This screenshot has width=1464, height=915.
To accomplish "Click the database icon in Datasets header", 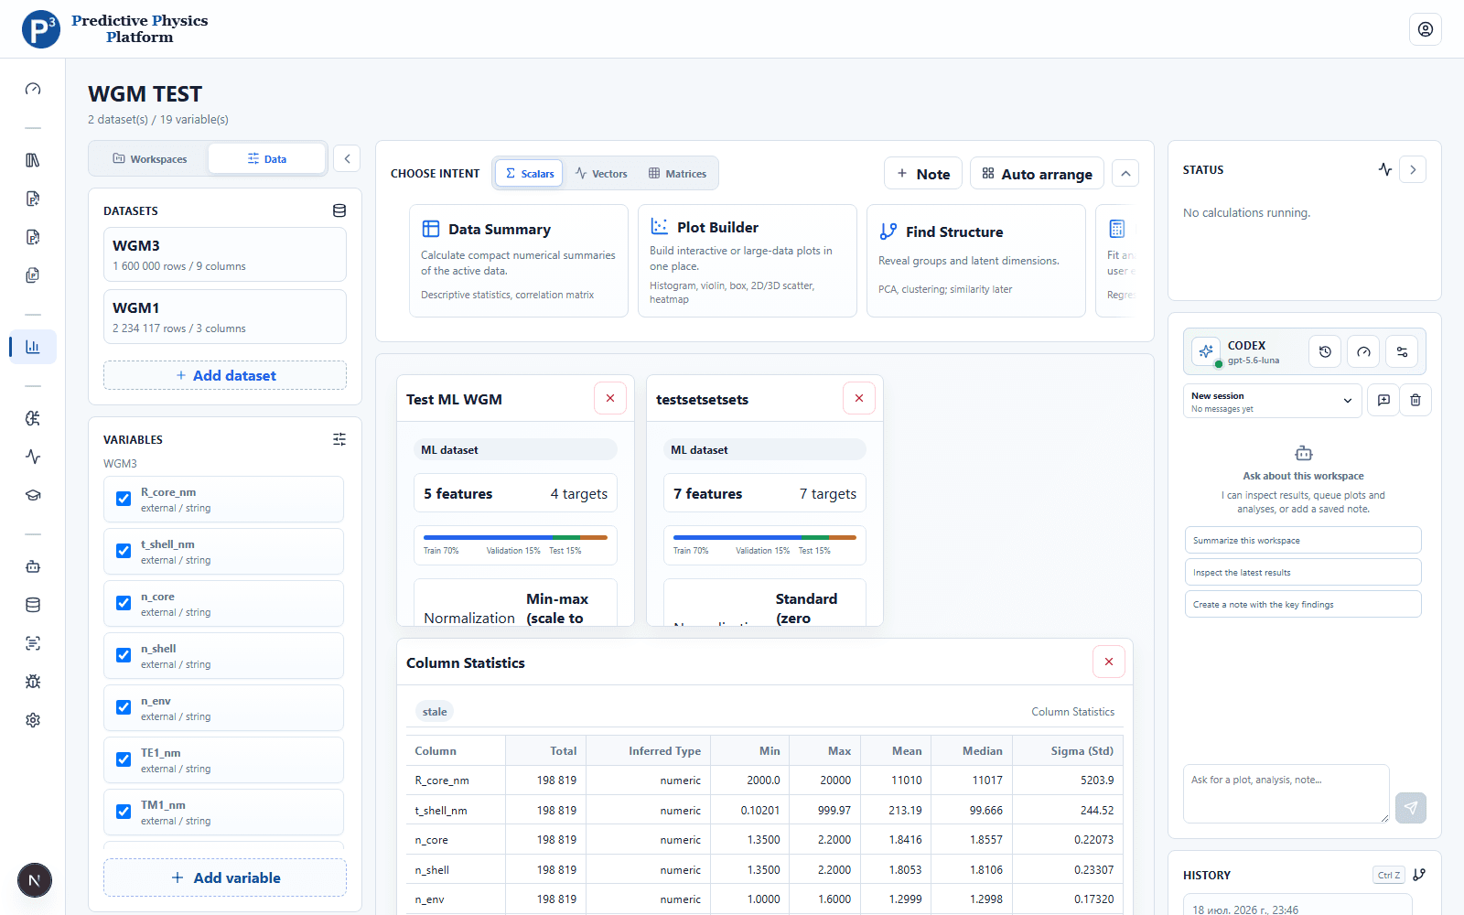I will click(339, 210).
